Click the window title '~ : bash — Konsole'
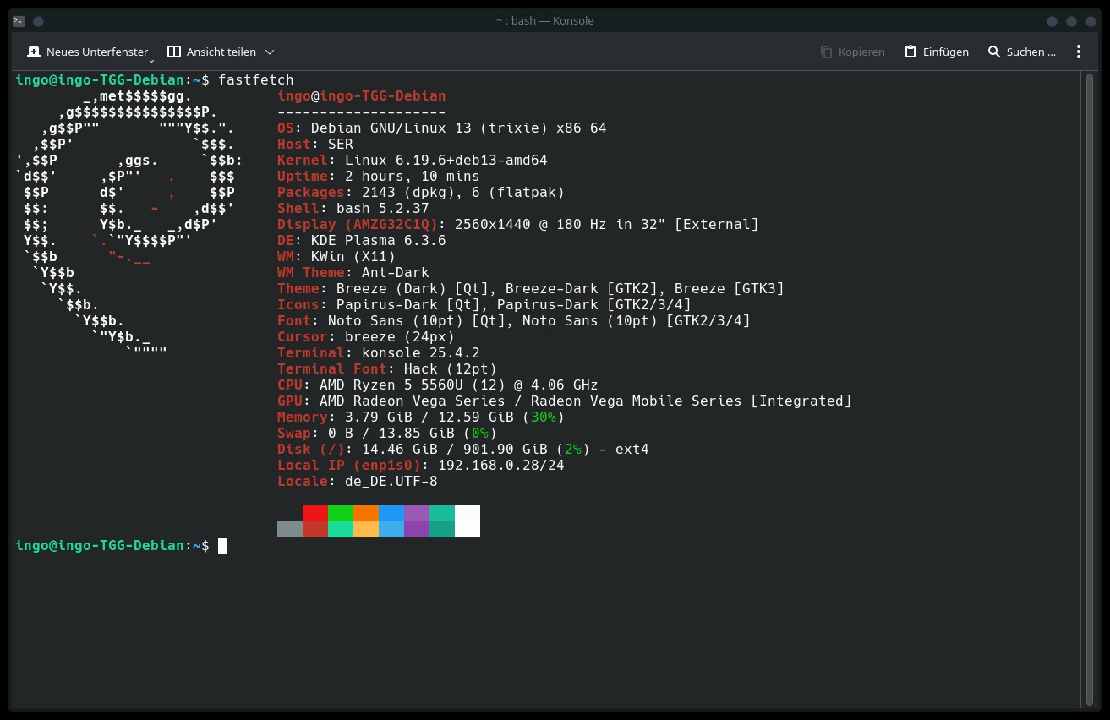This screenshot has width=1110, height=720. (x=544, y=20)
